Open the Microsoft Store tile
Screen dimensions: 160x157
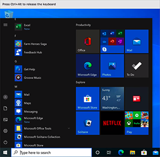(88, 99)
